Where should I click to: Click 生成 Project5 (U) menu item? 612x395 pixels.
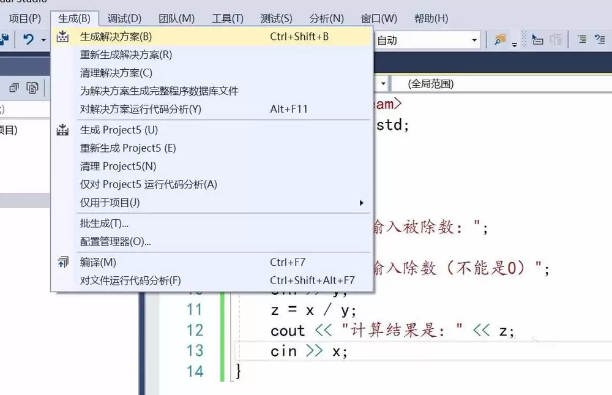pyautogui.click(x=119, y=130)
